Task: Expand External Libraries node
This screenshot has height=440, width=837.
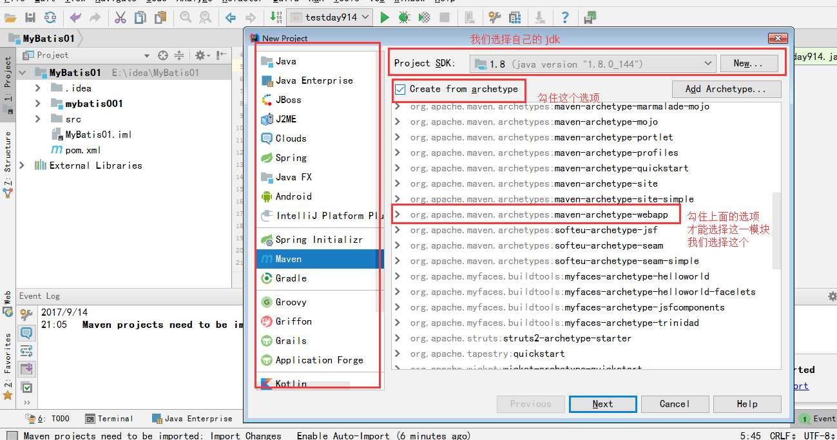Action: (23, 166)
